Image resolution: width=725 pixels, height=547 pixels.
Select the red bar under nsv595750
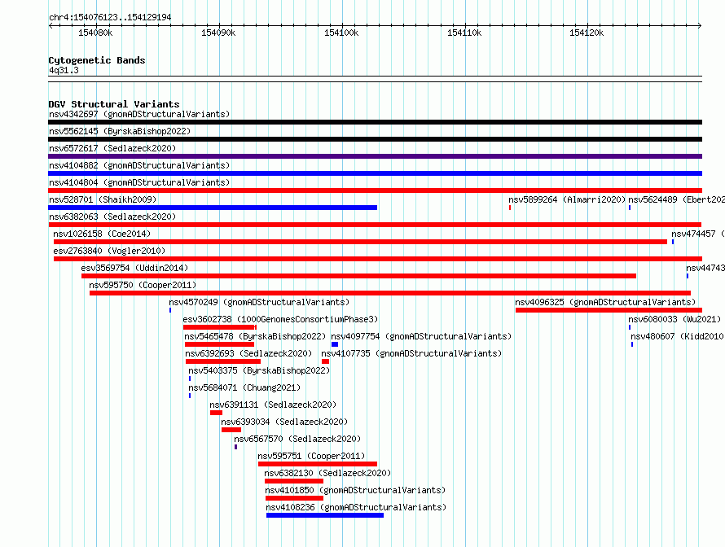tap(390, 293)
